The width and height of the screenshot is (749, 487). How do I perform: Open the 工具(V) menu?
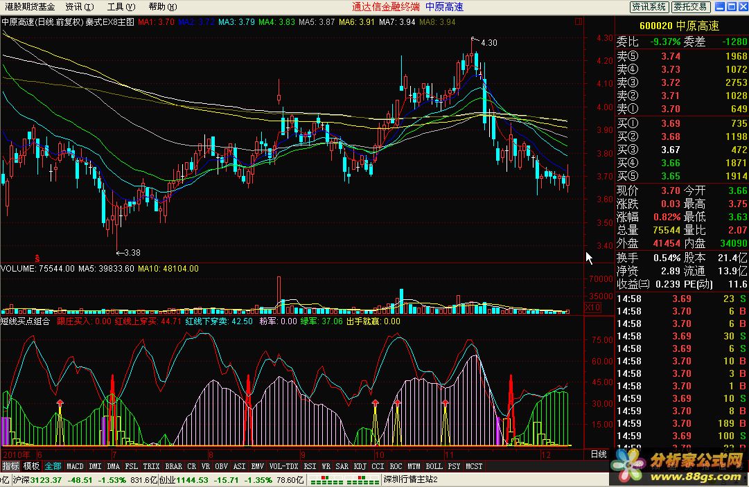pos(121,7)
